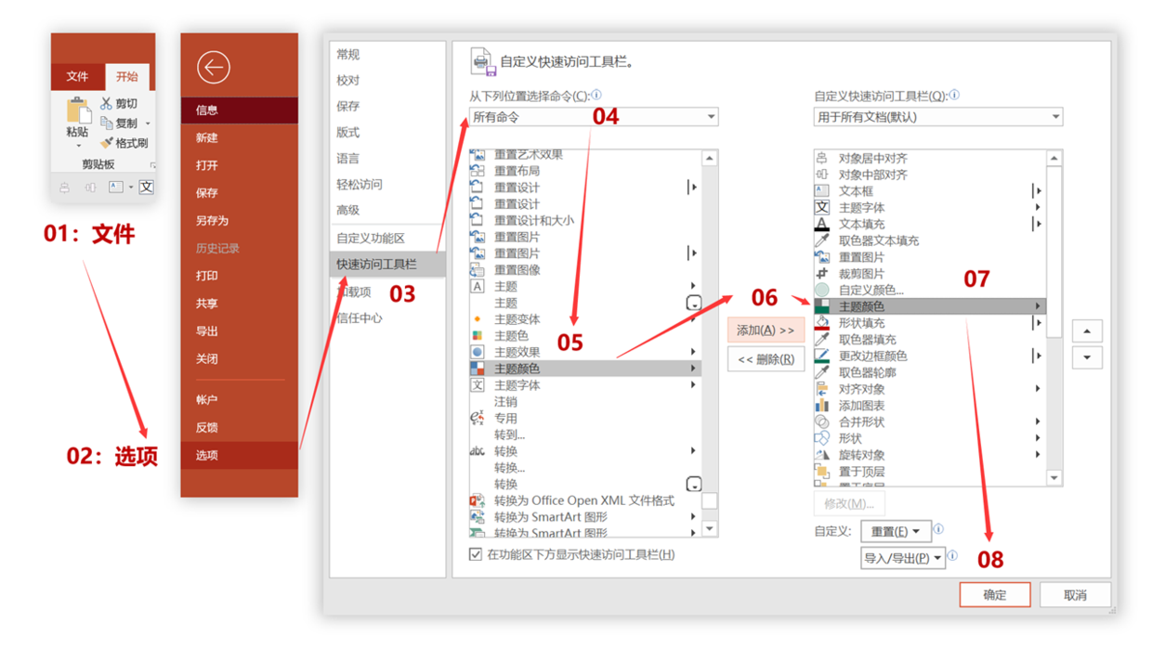Image resolution: width=1152 pixels, height=648 pixels.
Task: Open the 剪贴板 dialog launcher
Action: [152, 165]
